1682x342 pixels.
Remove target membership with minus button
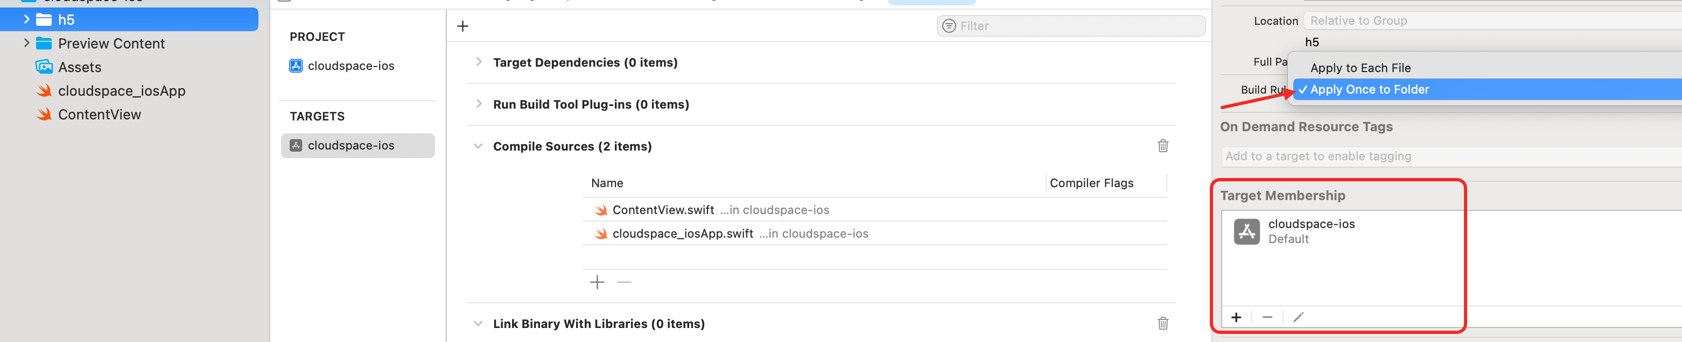pyautogui.click(x=1267, y=317)
